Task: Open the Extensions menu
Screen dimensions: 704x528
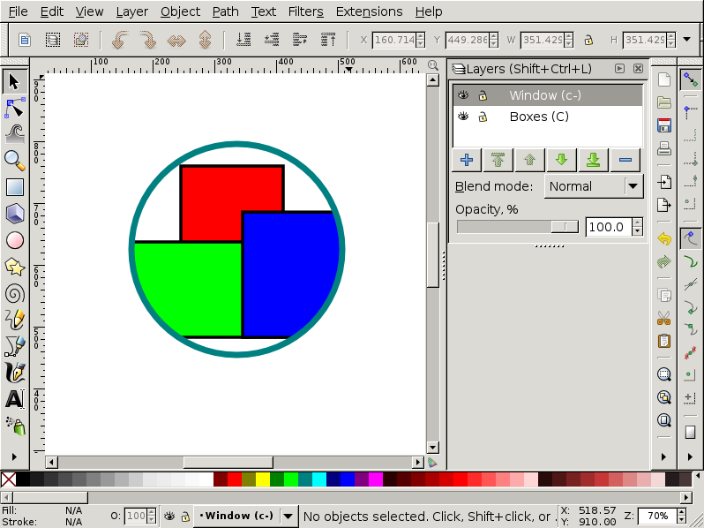Action: pyautogui.click(x=369, y=11)
